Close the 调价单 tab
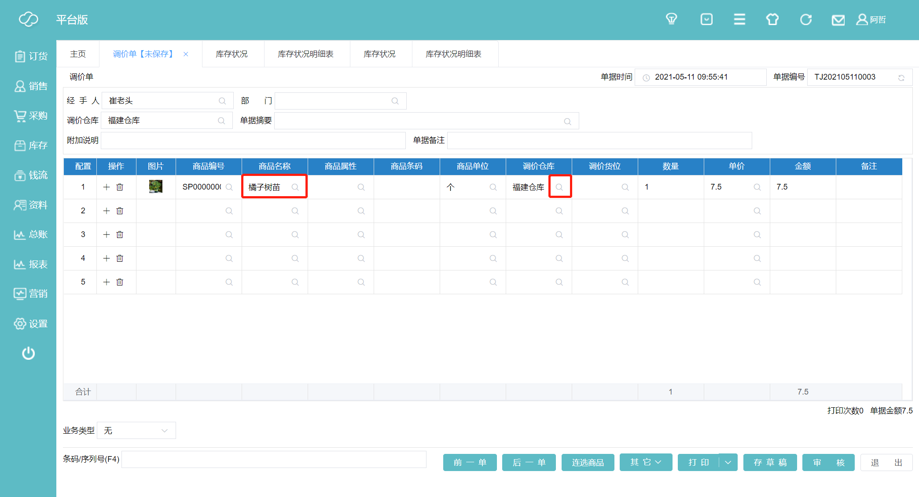 186,54
